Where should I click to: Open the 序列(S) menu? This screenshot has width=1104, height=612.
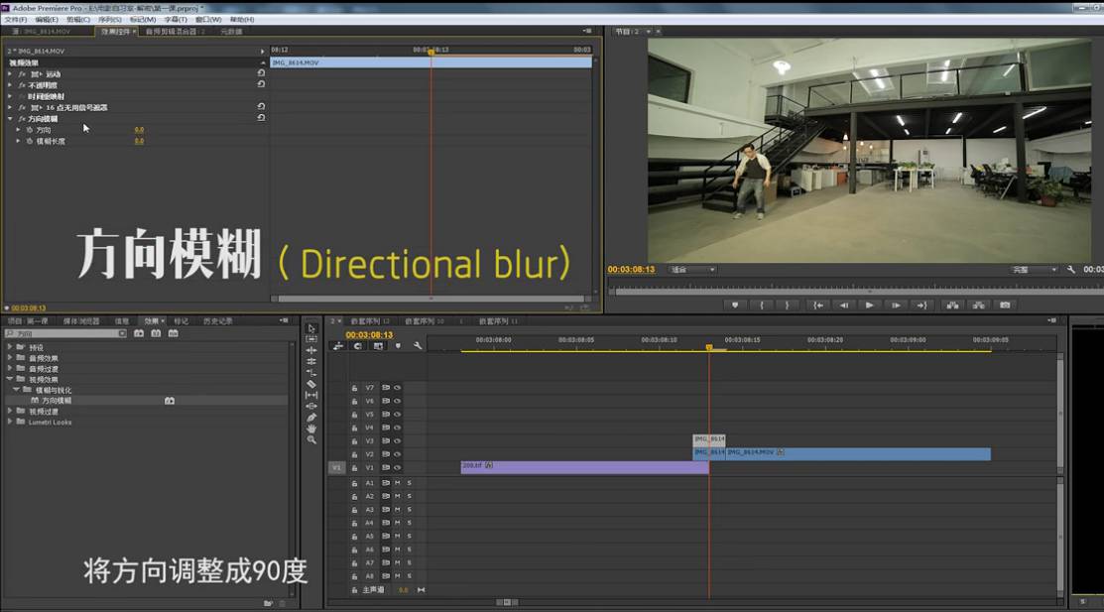(x=109, y=19)
